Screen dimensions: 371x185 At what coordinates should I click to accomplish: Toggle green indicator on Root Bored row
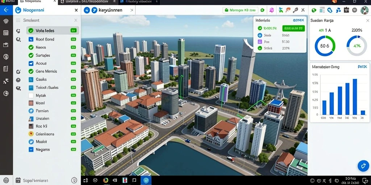click(x=73, y=39)
